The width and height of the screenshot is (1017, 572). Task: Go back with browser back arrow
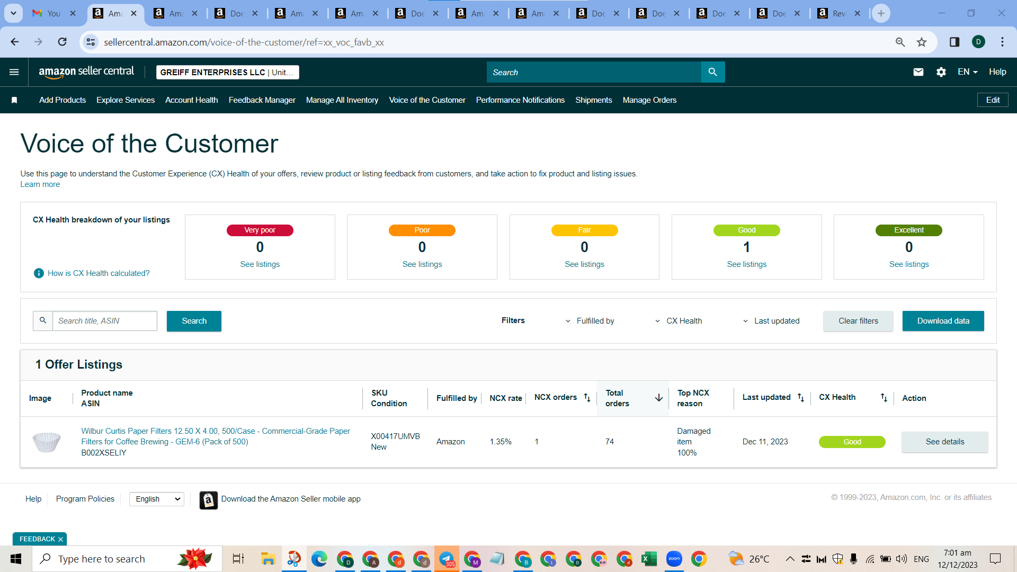[x=15, y=42]
